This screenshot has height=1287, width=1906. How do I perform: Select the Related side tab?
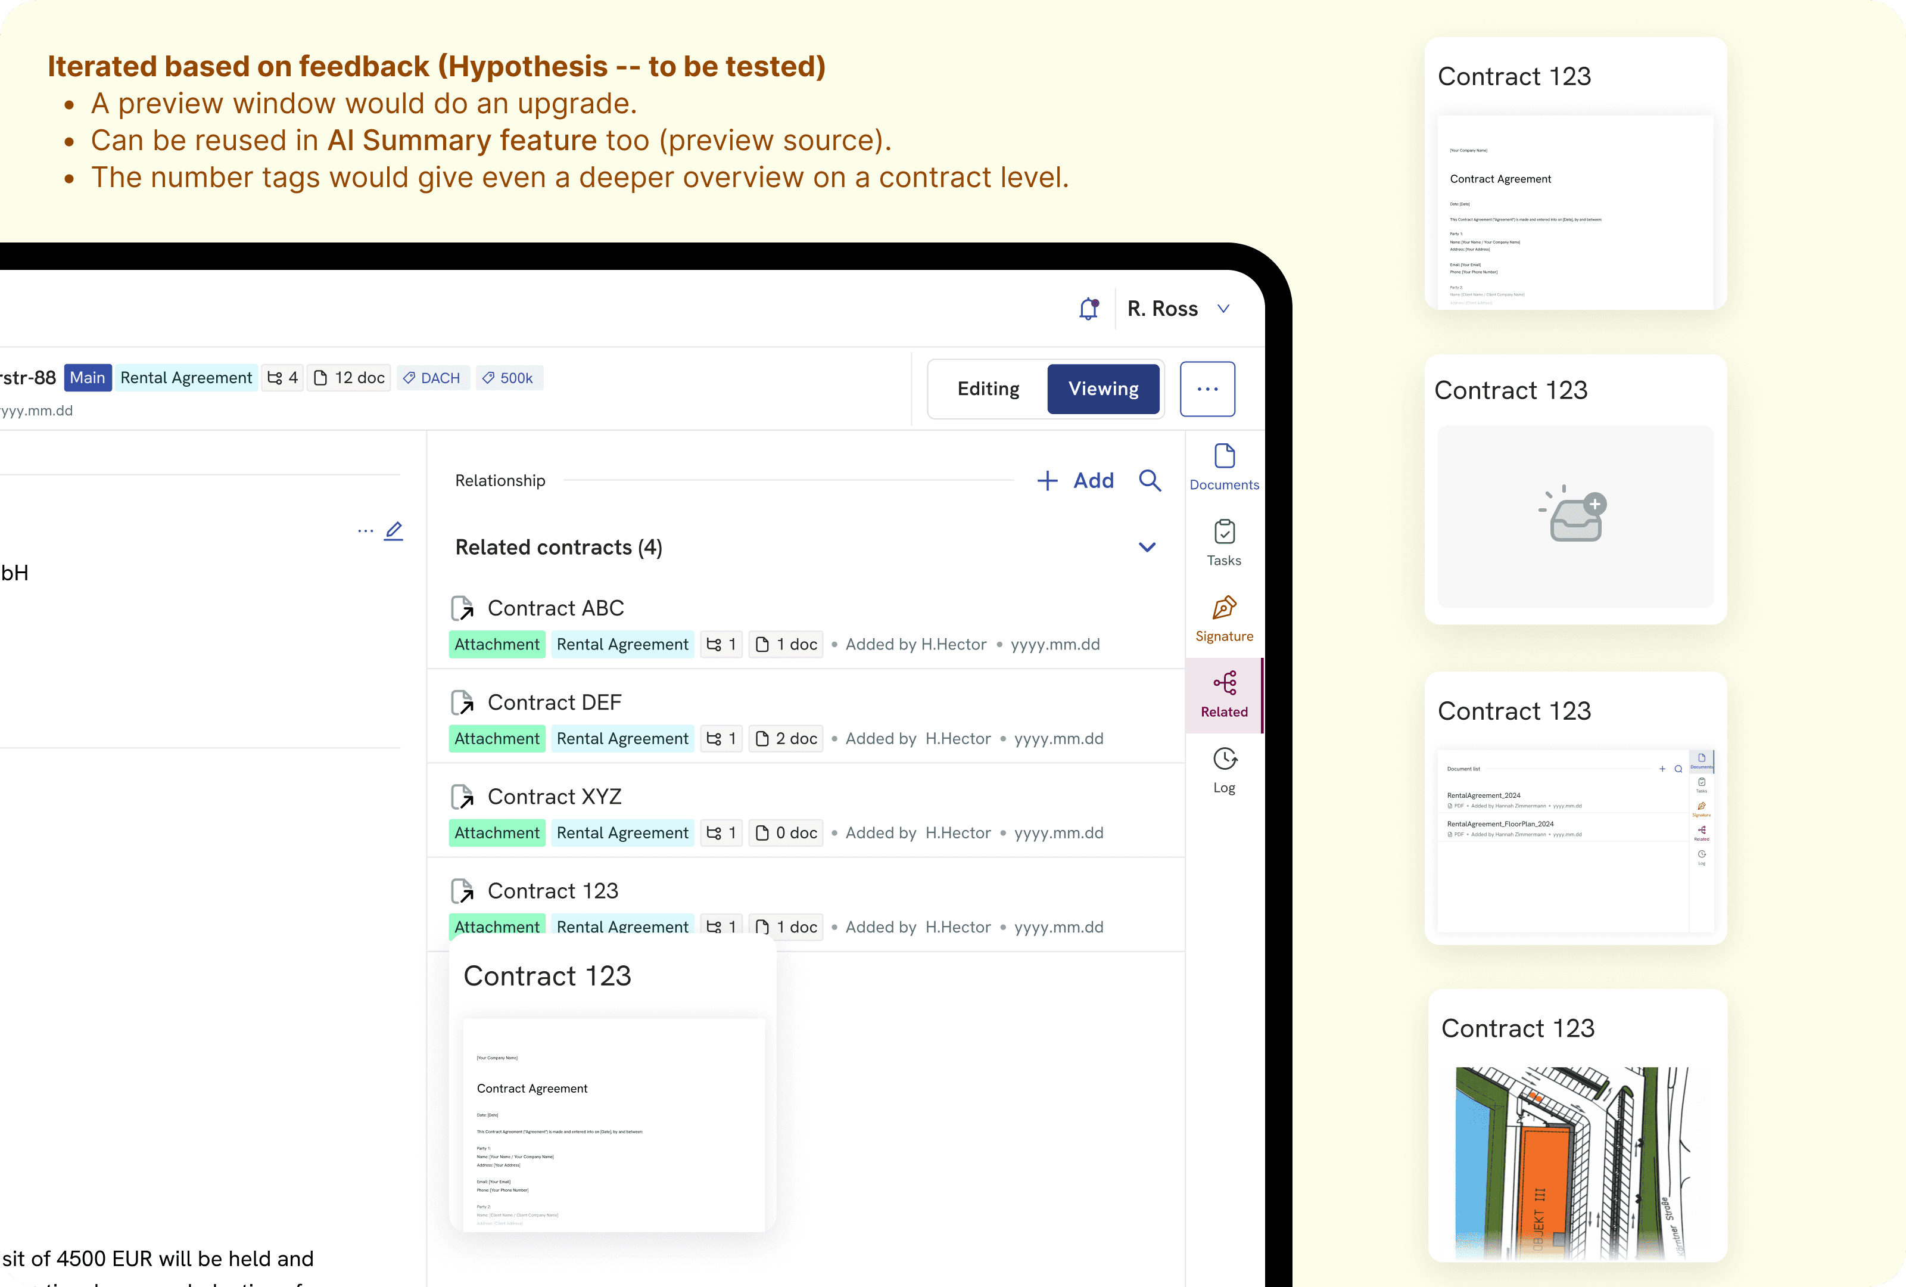(x=1223, y=695)
